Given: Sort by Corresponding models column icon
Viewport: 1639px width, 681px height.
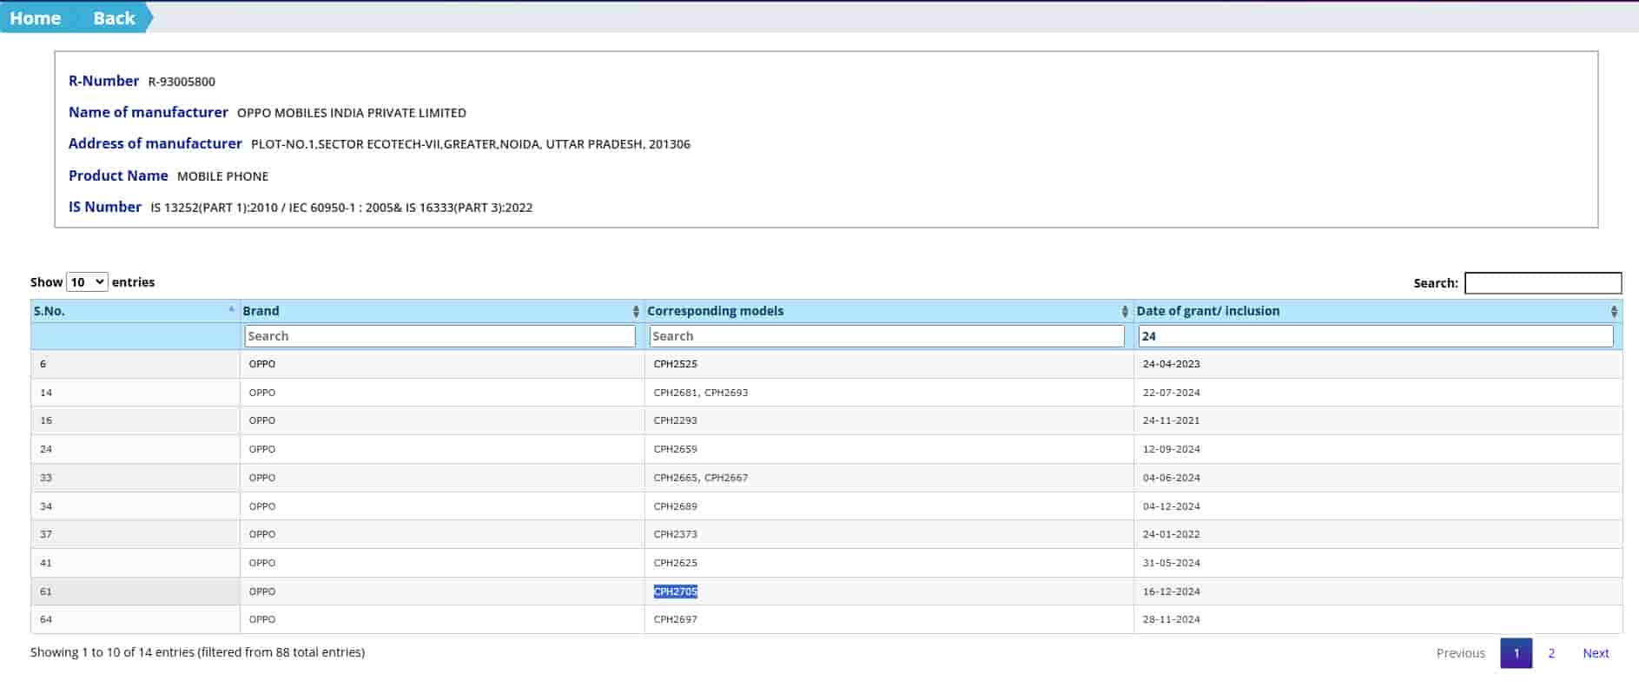Looking at the screenshot, I should 1125,311.
